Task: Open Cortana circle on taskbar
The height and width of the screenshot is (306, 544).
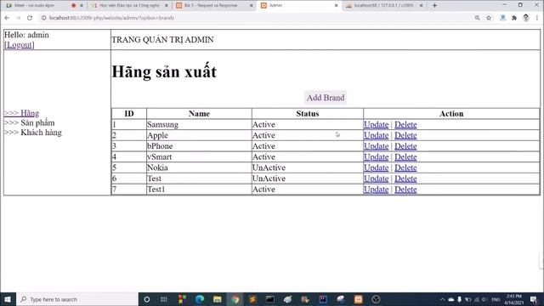Action: (147, 299)
